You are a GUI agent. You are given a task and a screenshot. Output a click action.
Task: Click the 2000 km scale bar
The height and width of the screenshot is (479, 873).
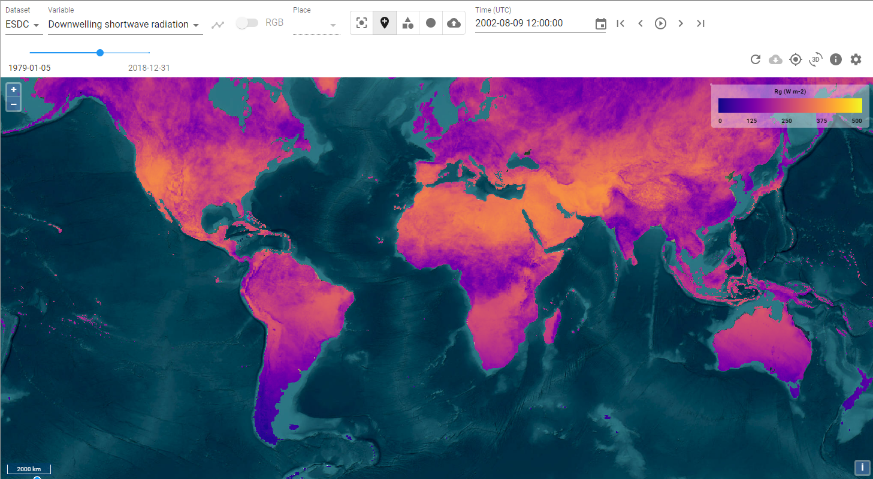(29, 469)
